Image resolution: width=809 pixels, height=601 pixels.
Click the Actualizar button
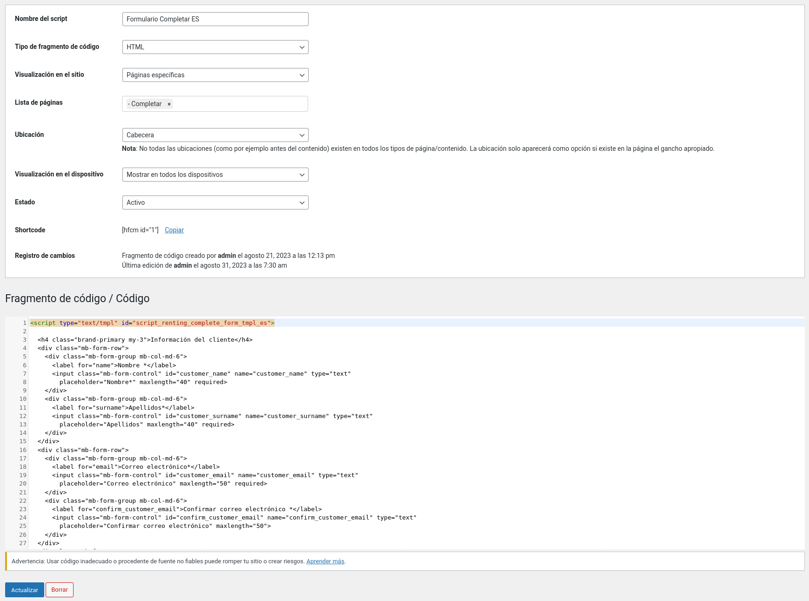[25, 590]
